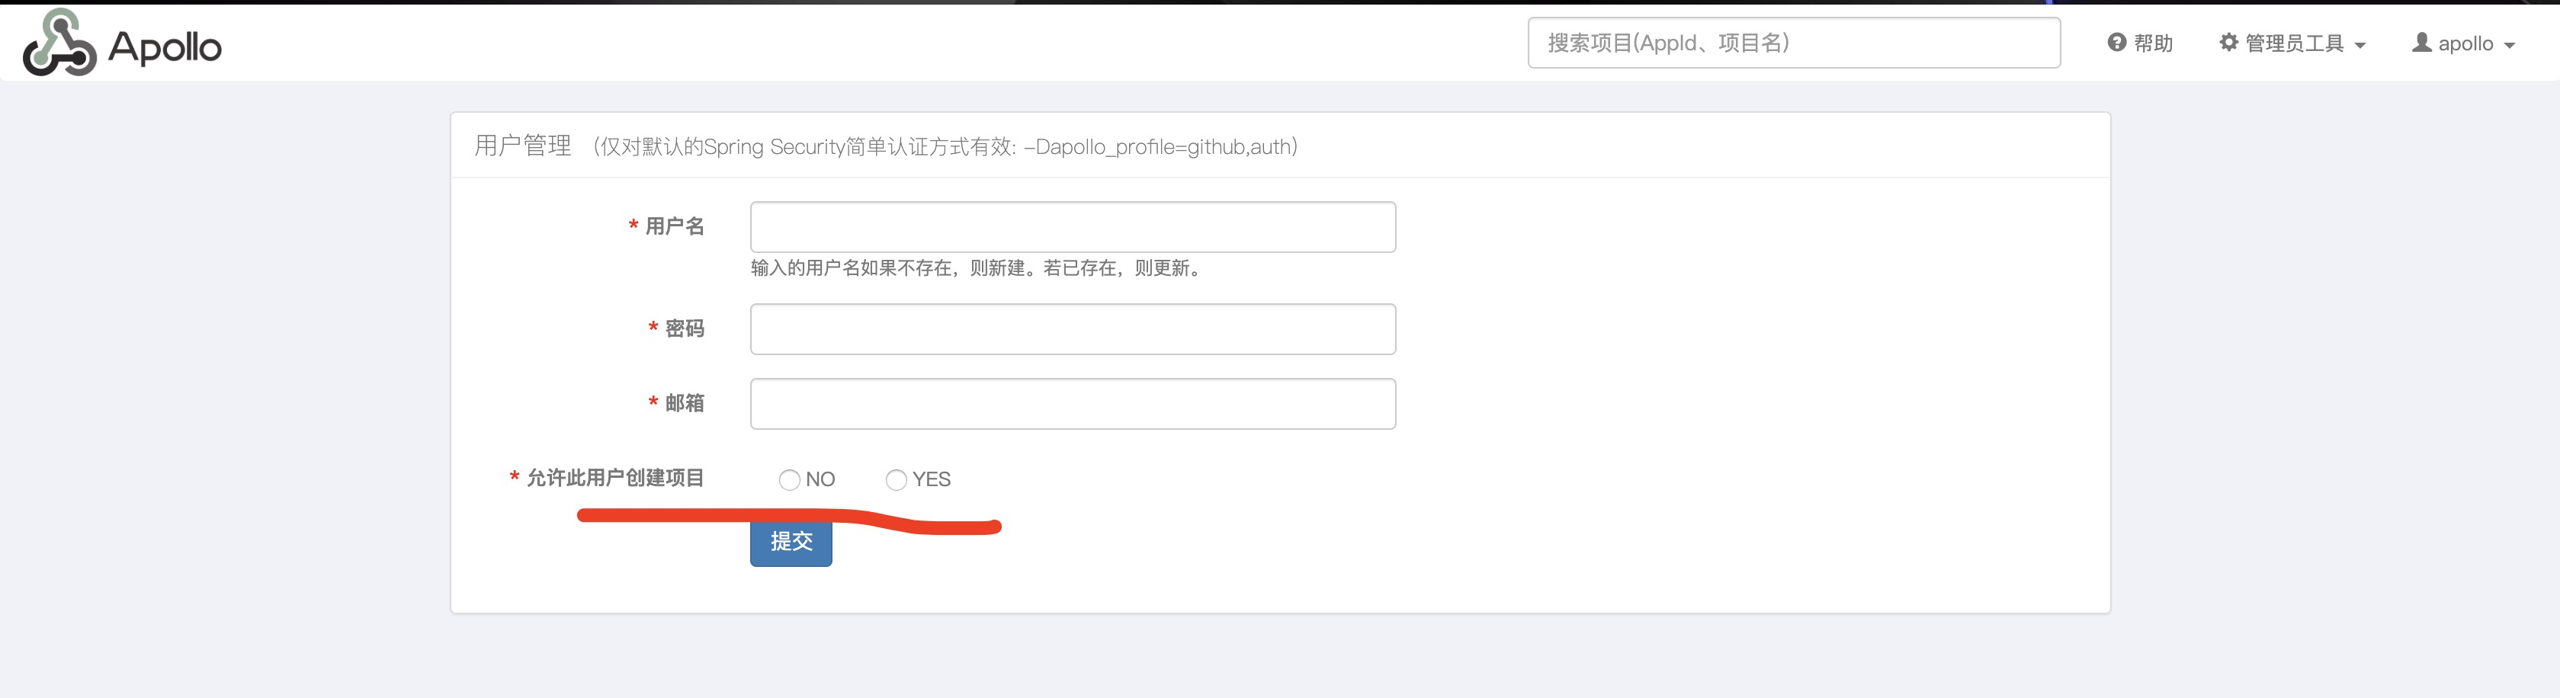Enable project creation by clicking YES
This screenshot has height=698, width=2560.
pyautogui.click(x=897, y=479)
